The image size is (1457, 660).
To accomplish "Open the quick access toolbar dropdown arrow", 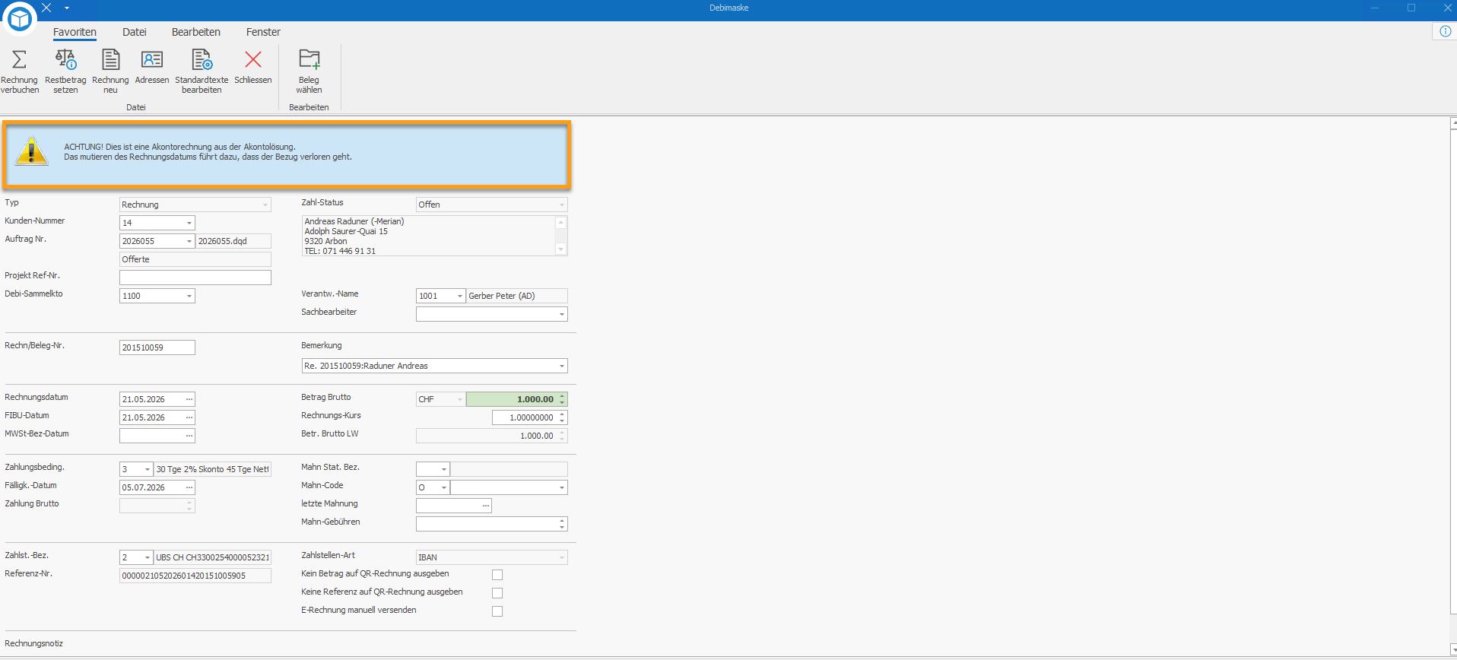I will 67,8.
